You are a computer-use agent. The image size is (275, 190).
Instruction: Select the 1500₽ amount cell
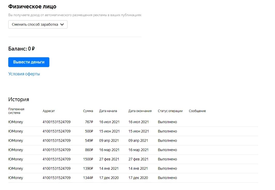[x=88, y=159]
